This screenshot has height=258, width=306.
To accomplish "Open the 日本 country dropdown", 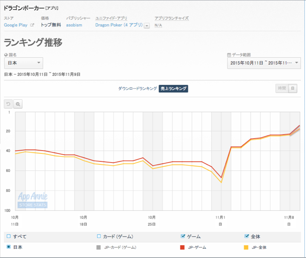I will (24, 63).
